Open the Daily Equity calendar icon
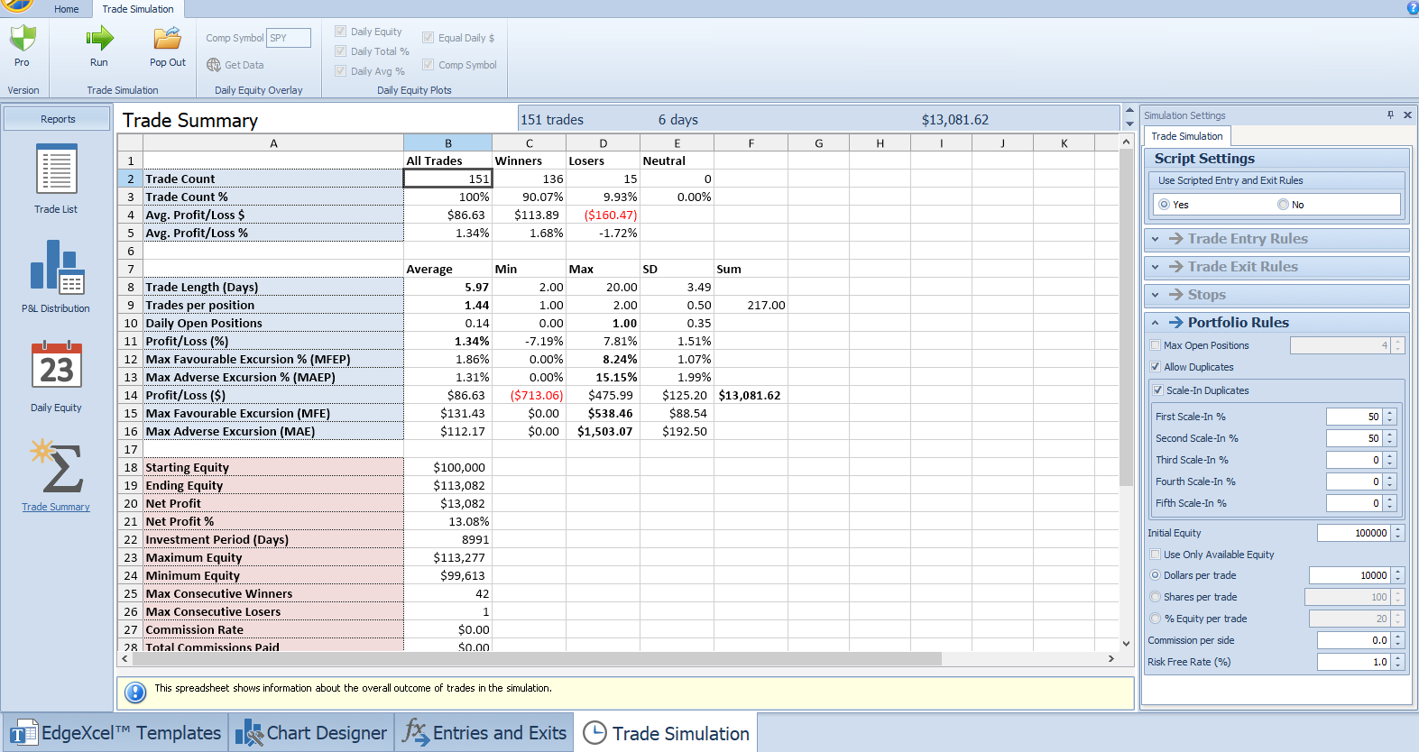This screenshot has width=1419, height=752. [x=56, y=366]
